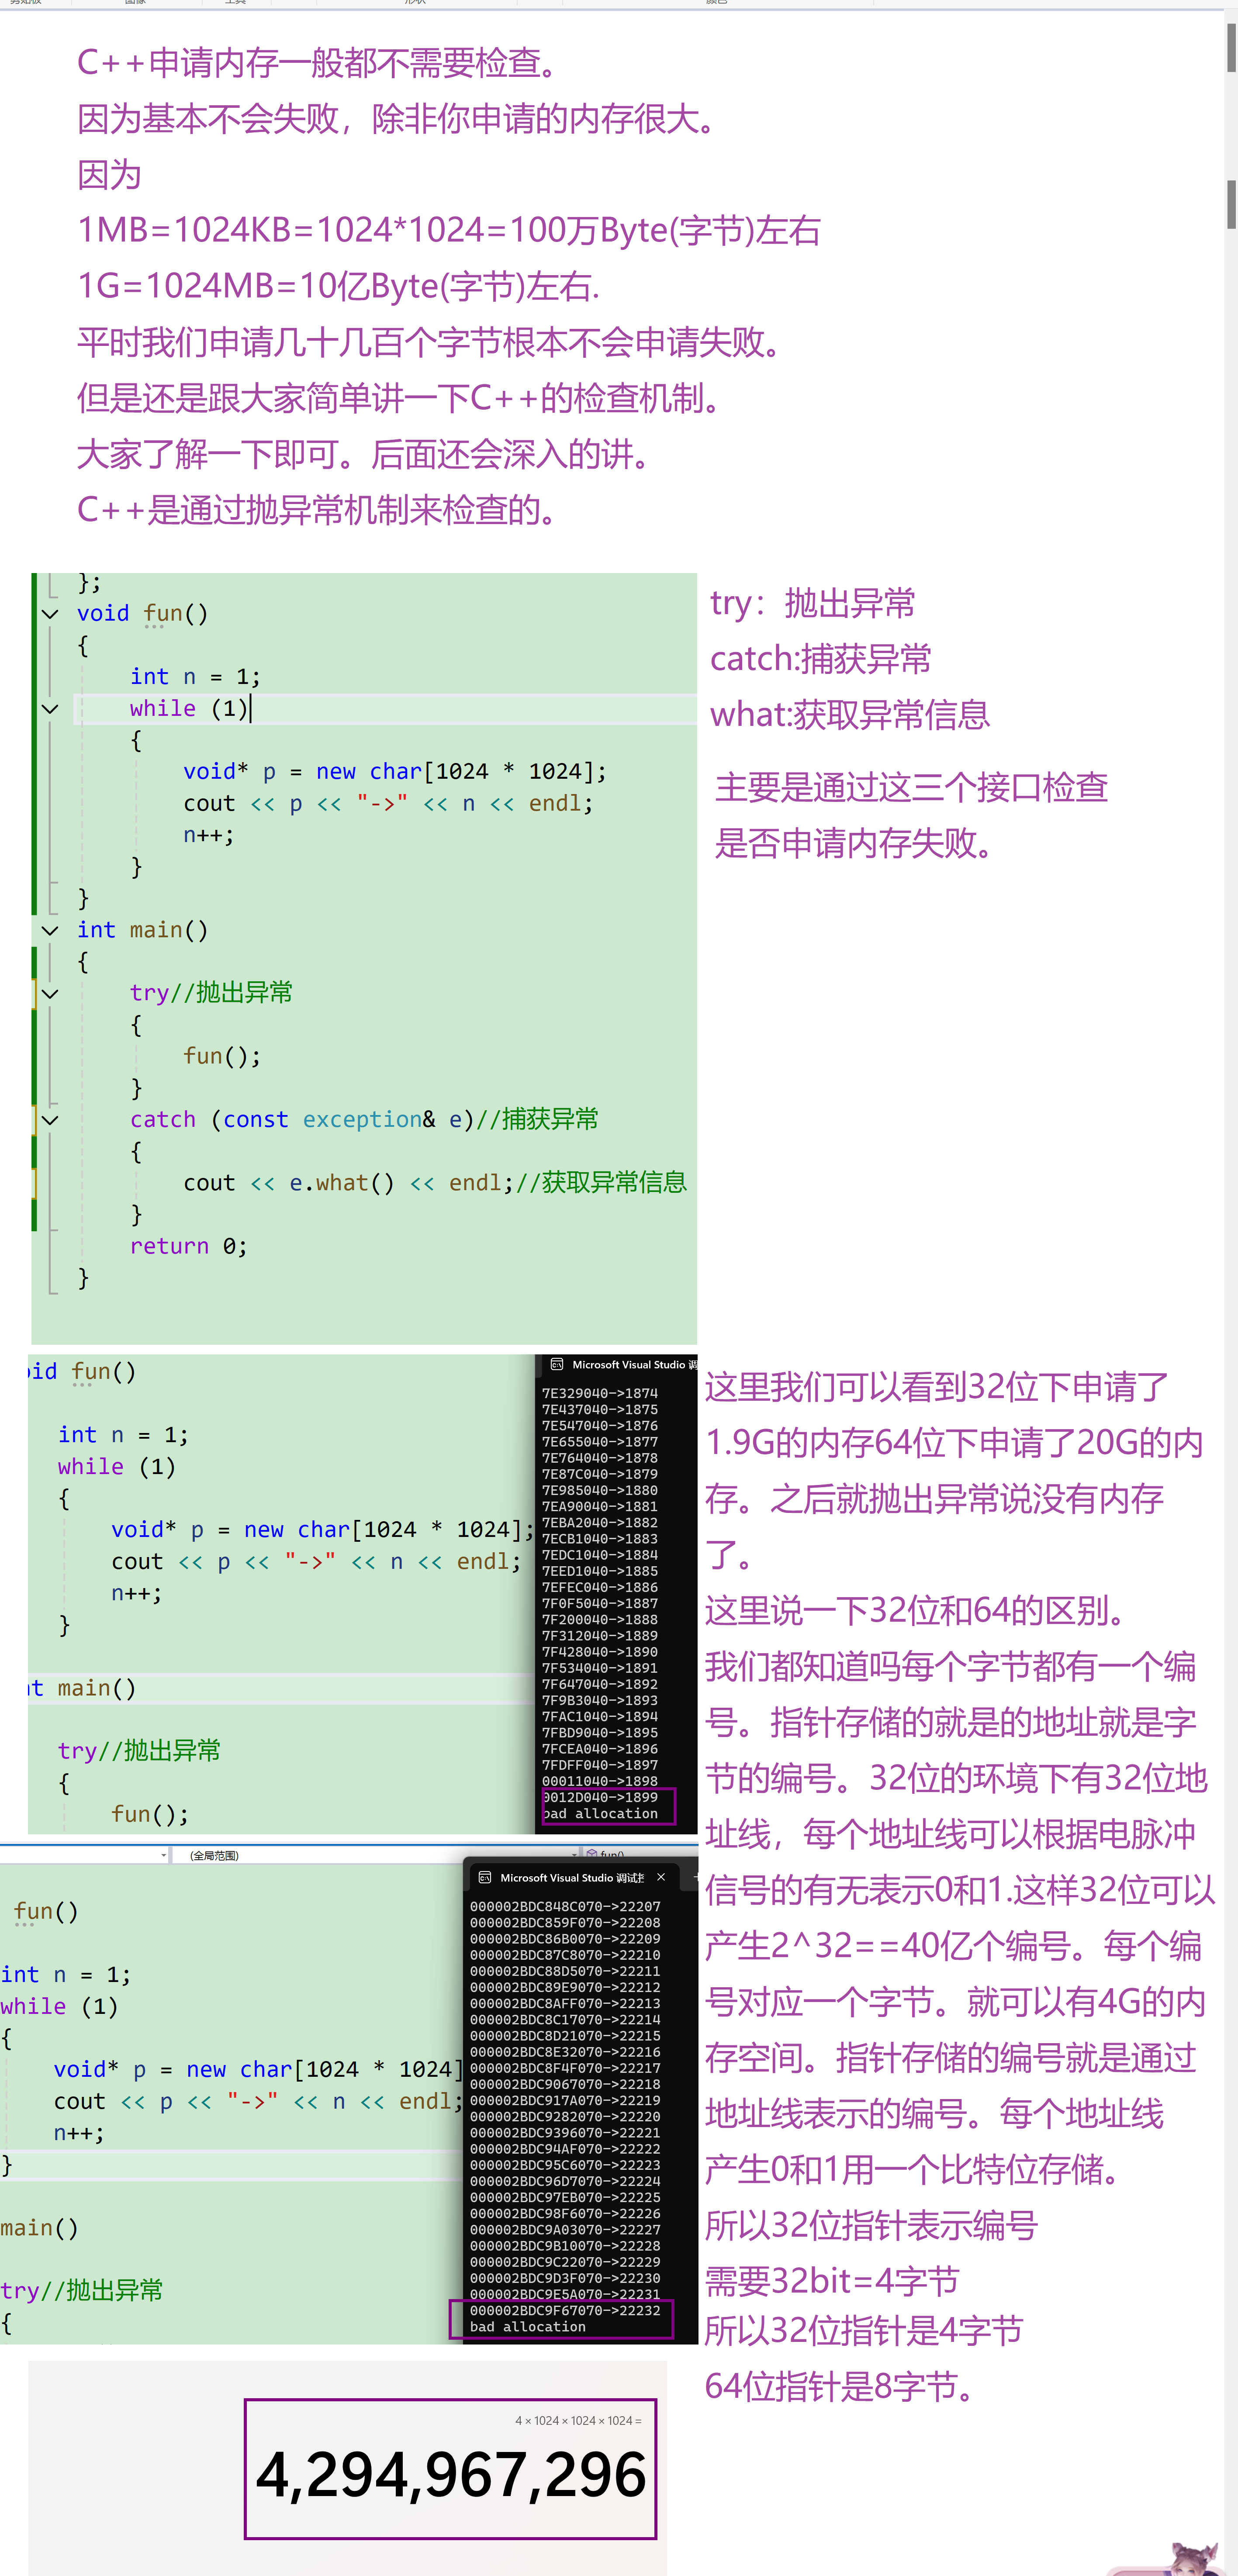1238x2576 pixels.
Task: Click the console icon in the lower debug tab
Action: pyautogui.click(x=485, y=1877)
